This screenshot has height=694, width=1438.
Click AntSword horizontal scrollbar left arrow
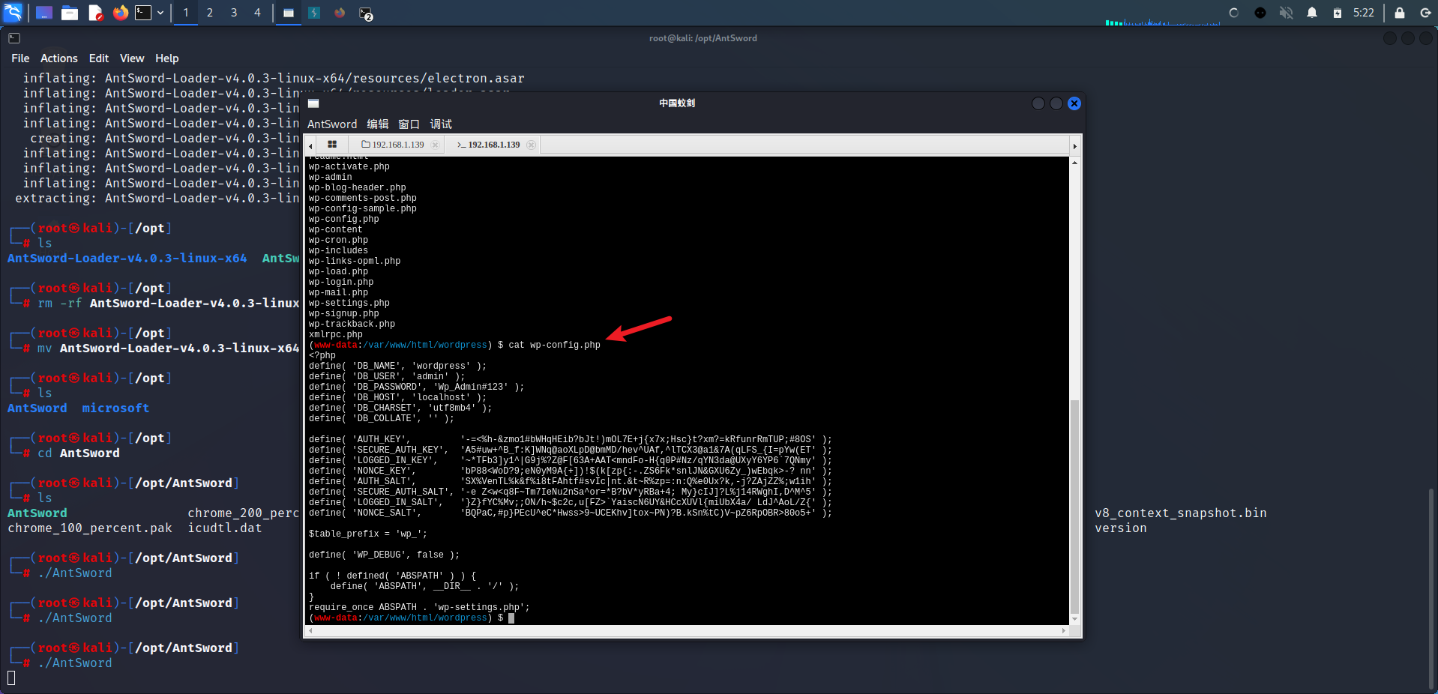pos(310,631)
